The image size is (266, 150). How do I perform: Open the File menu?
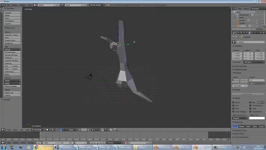click(8, 5)
